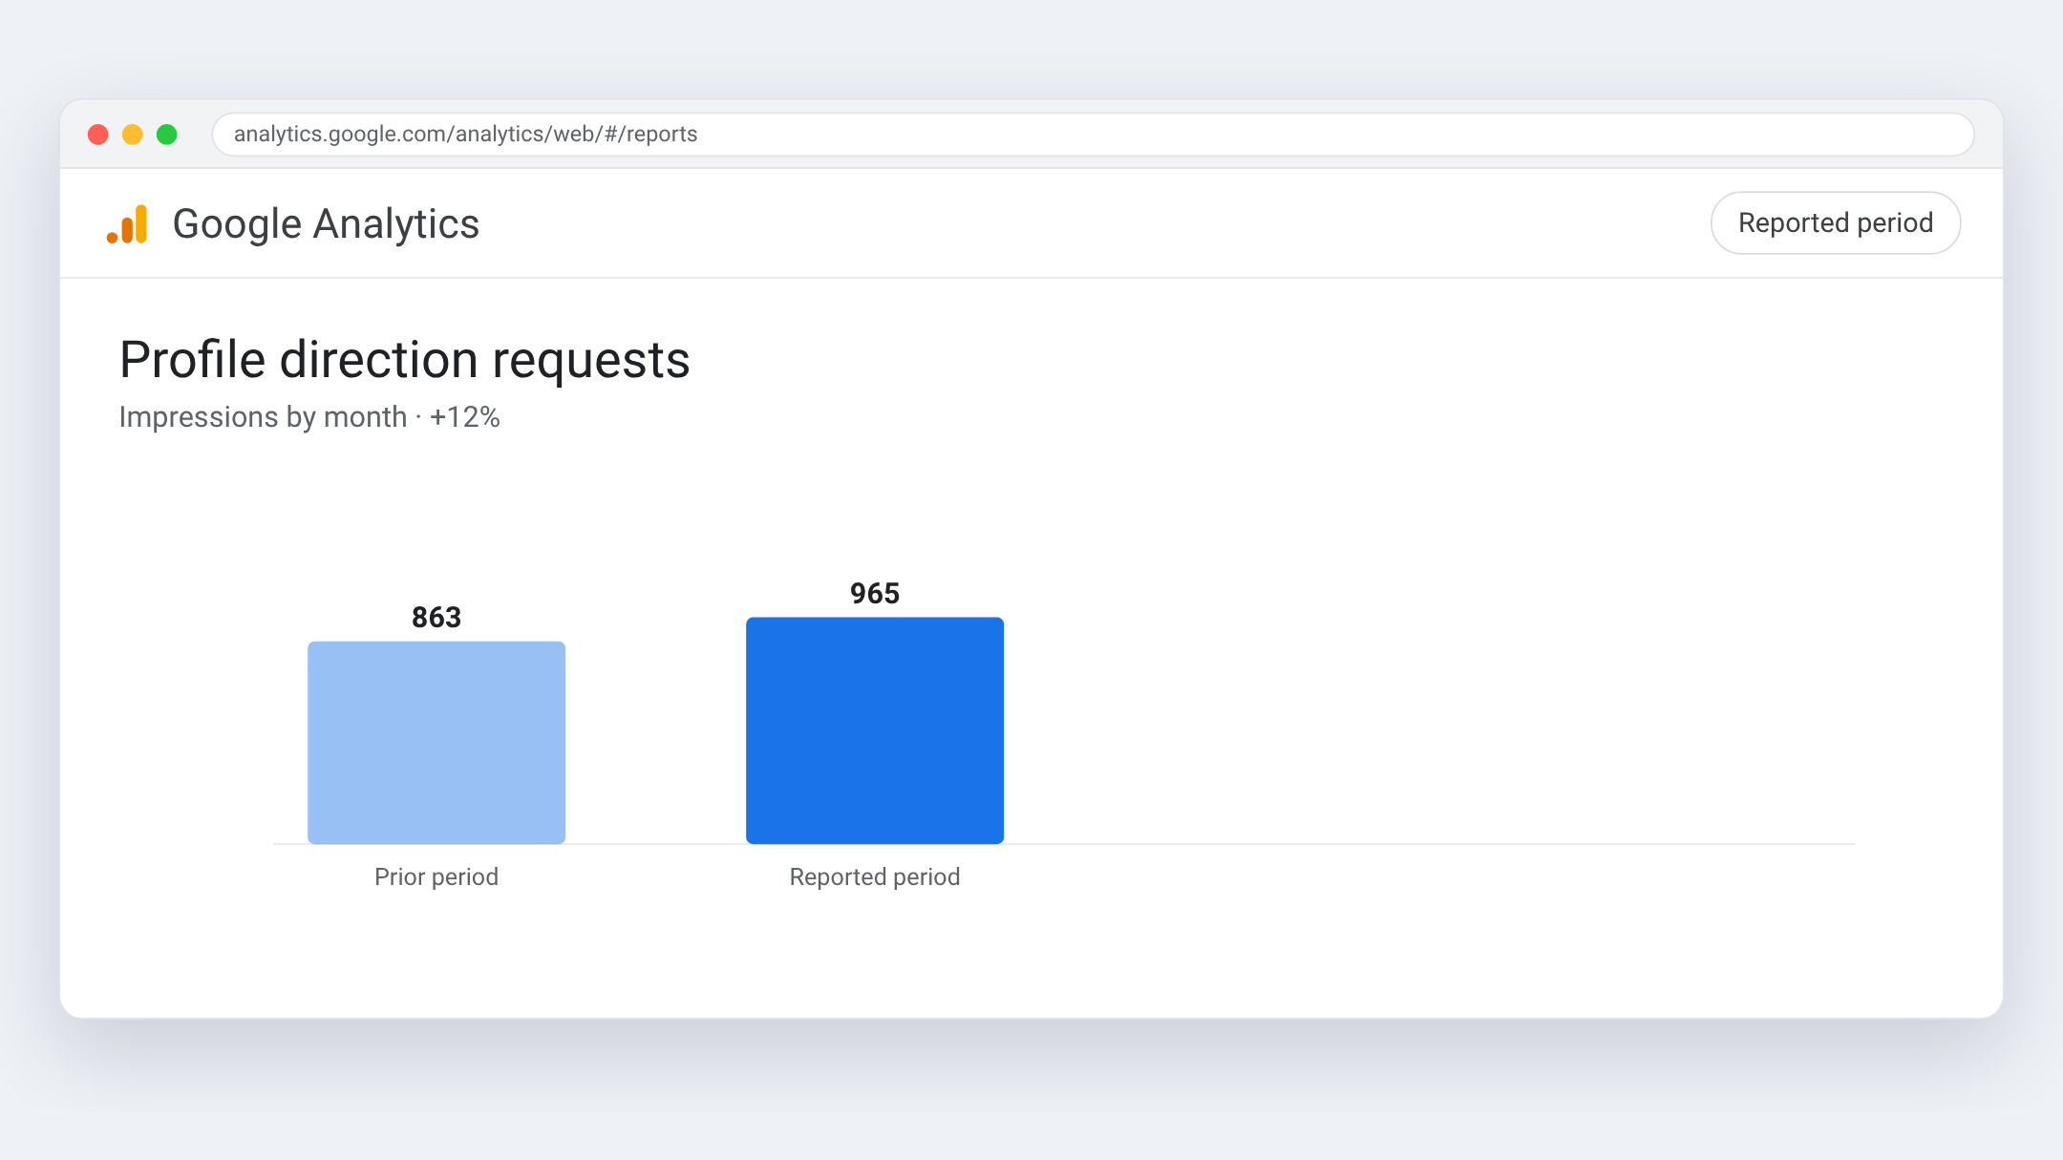Click the yellow minimize window button
Screen dimensions: 2063x1160
coord(133,135)
